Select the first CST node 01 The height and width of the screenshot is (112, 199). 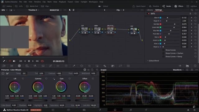click(84, 30)
